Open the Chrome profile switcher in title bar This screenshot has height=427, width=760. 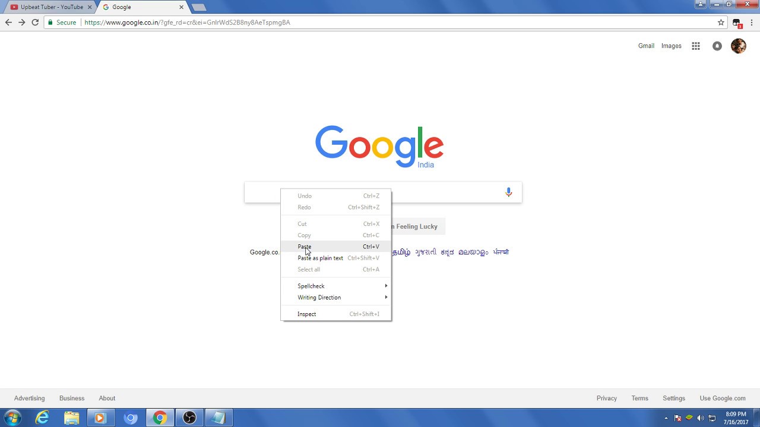click(701, 4)
